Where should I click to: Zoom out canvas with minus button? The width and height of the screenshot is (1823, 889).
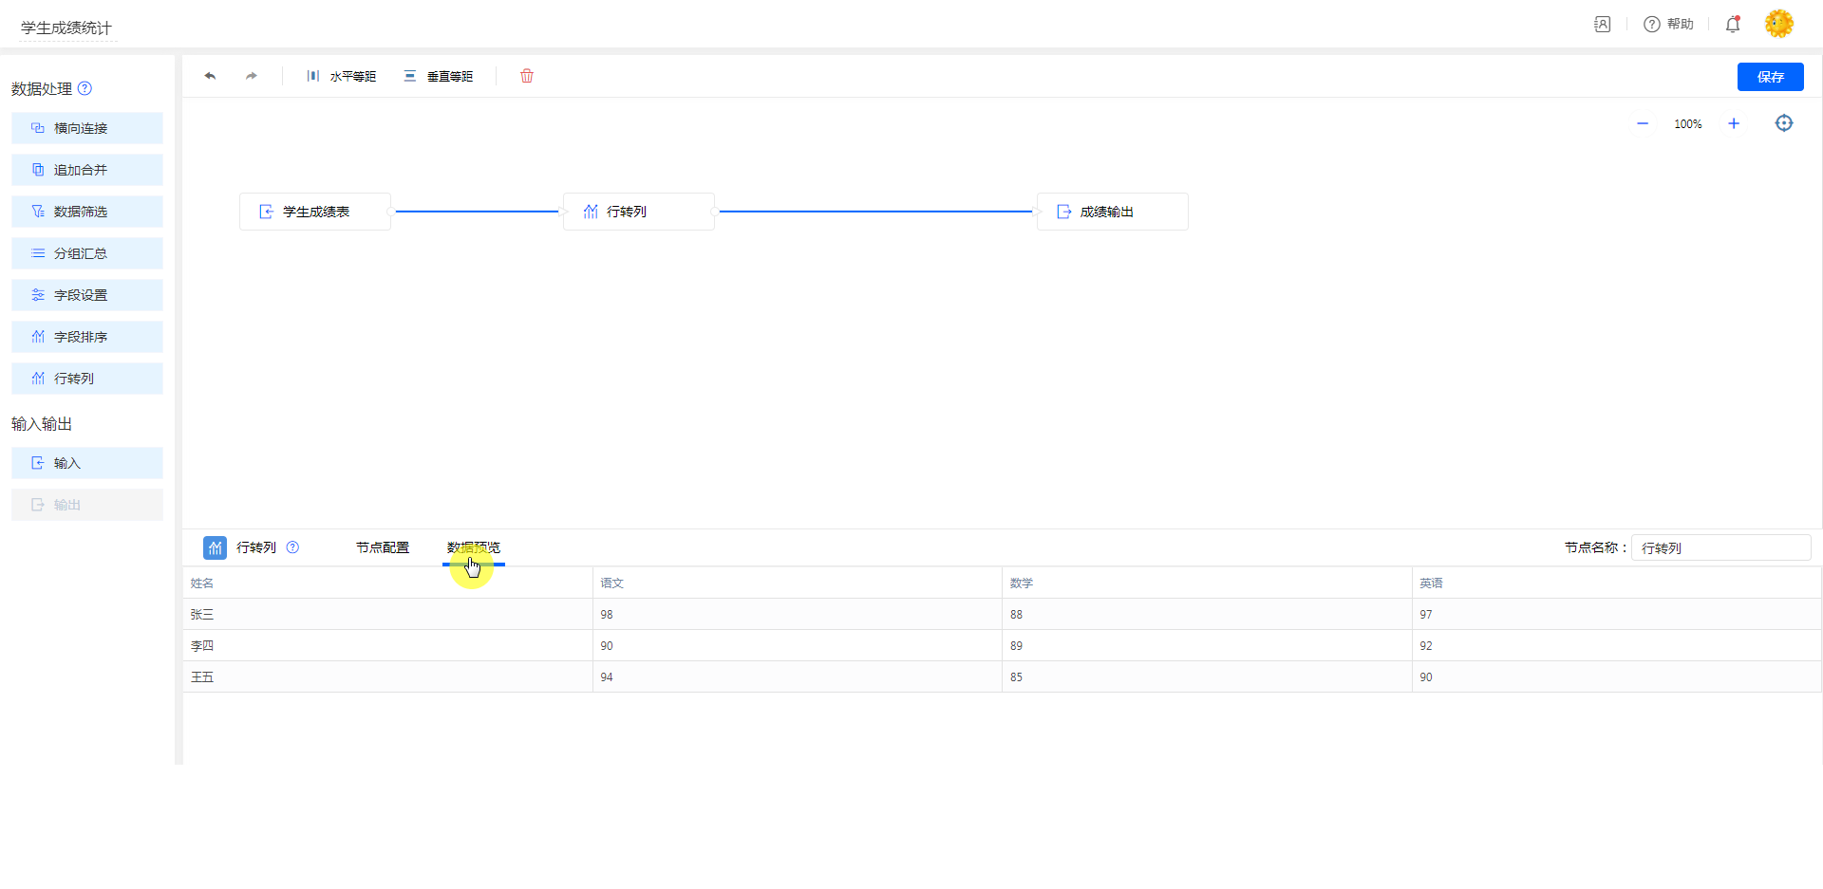1643,123
